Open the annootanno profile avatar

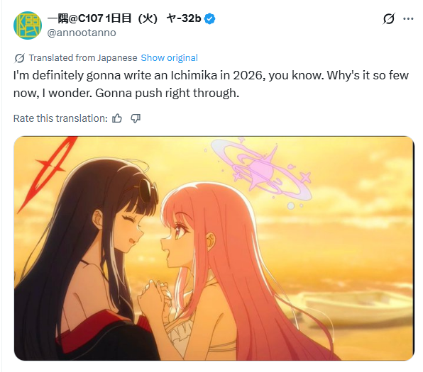(28, 26)
